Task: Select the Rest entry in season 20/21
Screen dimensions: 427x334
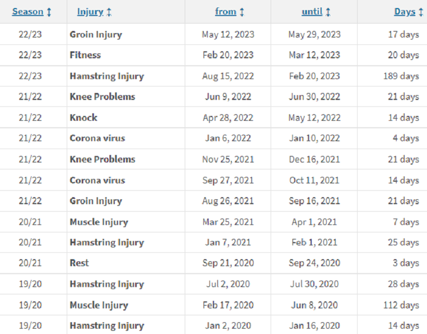Action: [x=213, y=263]
